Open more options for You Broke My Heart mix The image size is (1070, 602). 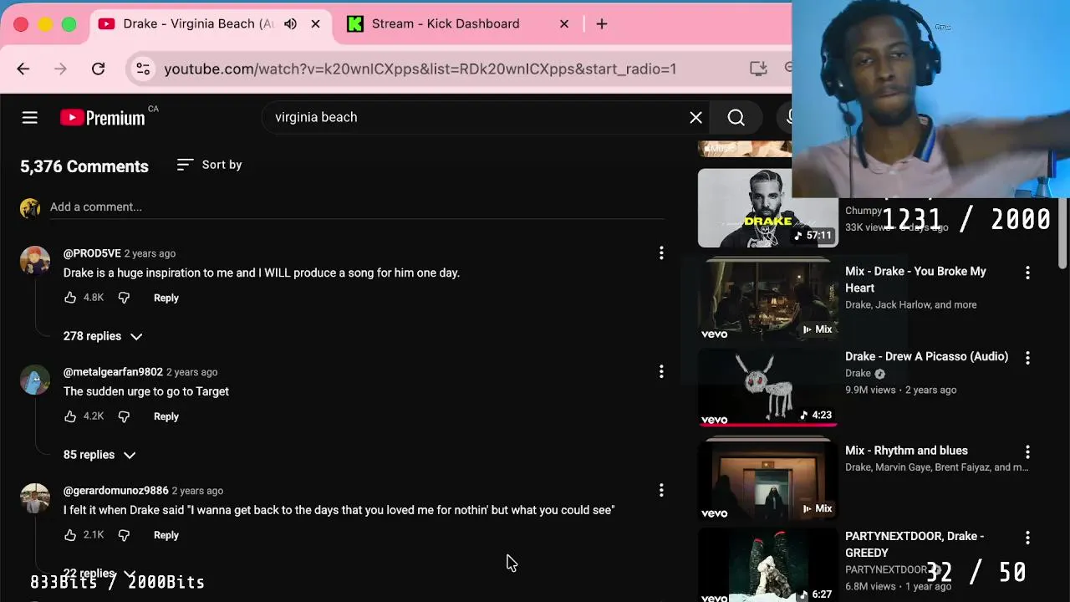tap(1027, 273)
